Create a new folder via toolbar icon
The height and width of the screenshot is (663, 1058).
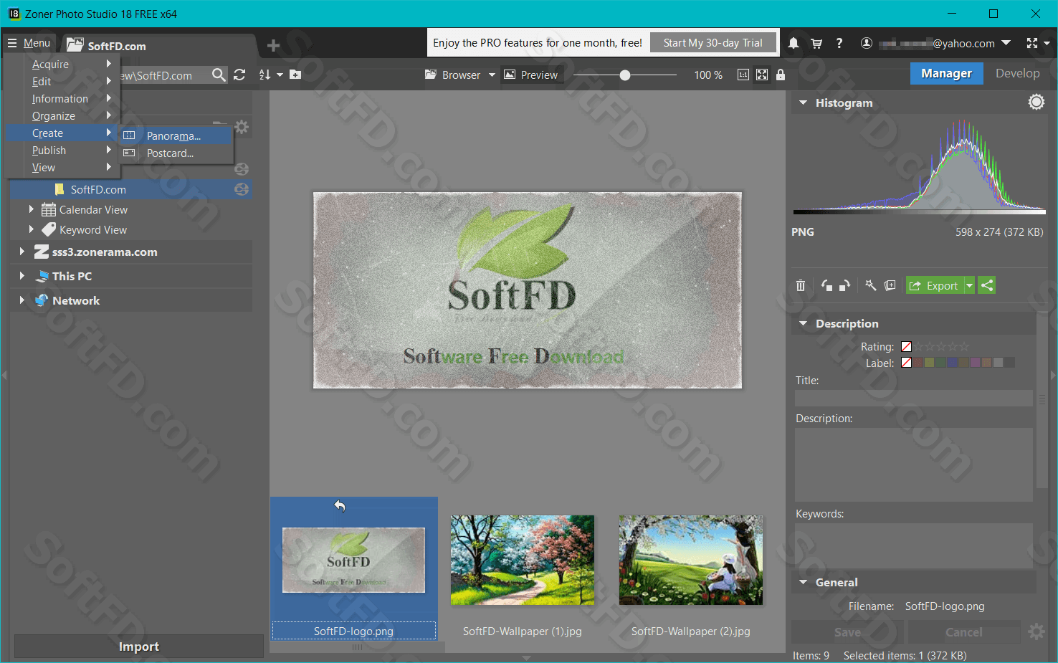point(295,75)
